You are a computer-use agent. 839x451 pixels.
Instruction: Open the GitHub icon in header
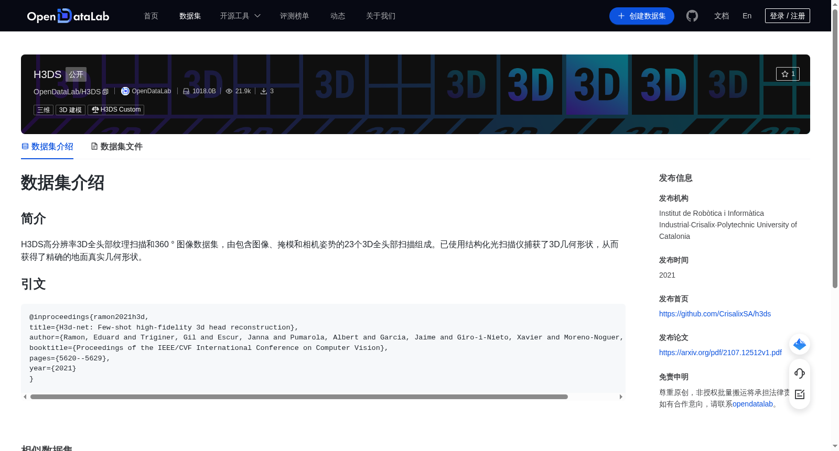coord(692,16)
